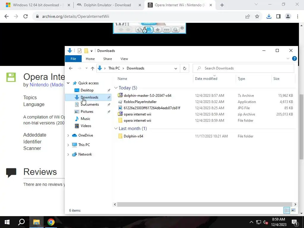Open the Share ribbon tab

107,59
